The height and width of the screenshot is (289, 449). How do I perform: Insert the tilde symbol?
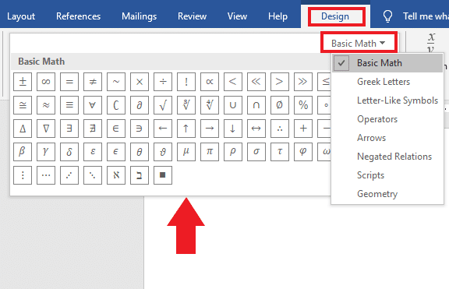(116, 82)
